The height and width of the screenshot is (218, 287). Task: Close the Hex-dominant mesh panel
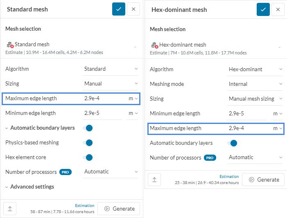(278, 9)
